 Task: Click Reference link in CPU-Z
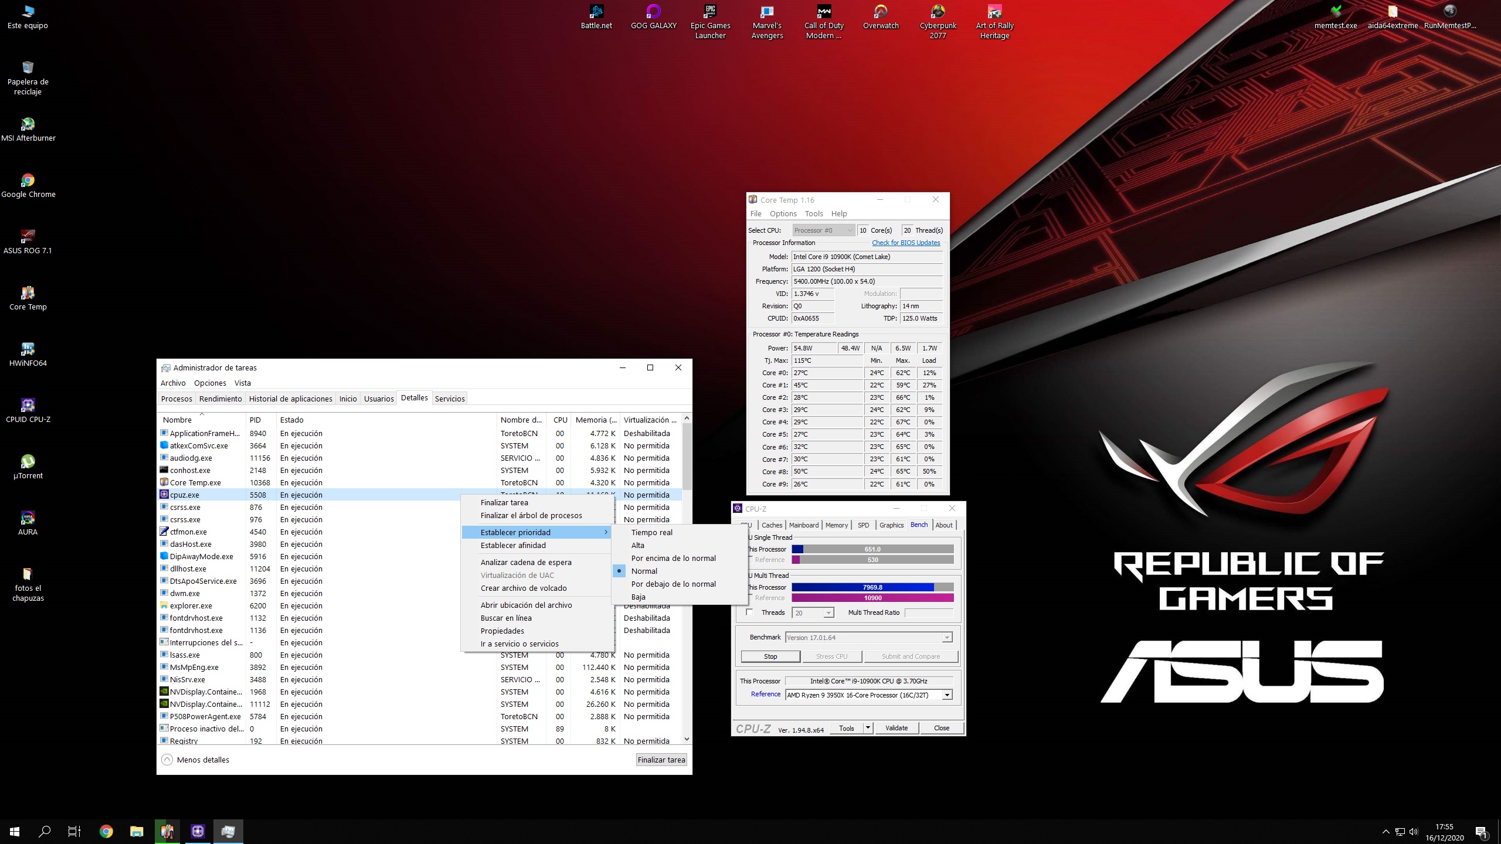765,694
